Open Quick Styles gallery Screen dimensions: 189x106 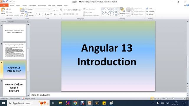pyautogui.click(x=128, y=12)
